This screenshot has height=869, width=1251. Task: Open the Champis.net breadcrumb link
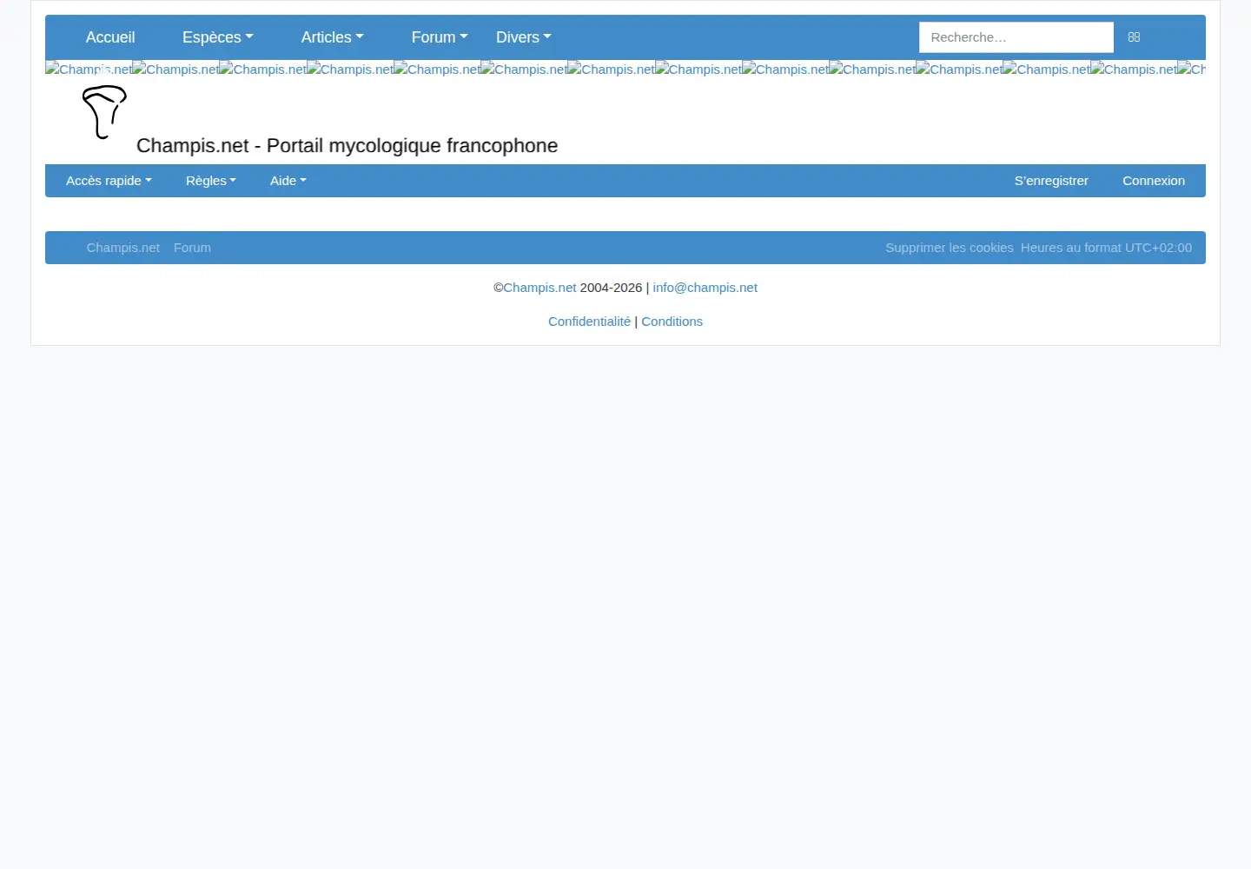point(122,248)
